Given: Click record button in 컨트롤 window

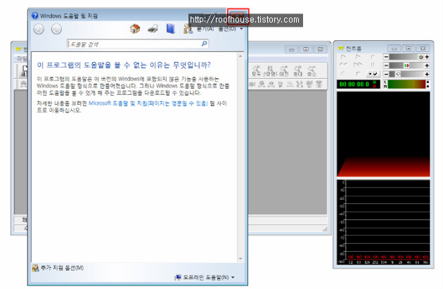Looking at the screenshot, I should click(343, 74).
